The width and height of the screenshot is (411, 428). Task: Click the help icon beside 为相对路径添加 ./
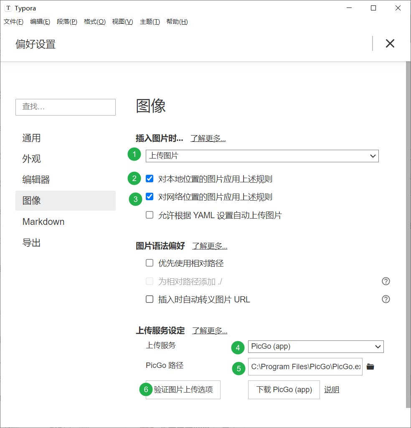[386, 281]
